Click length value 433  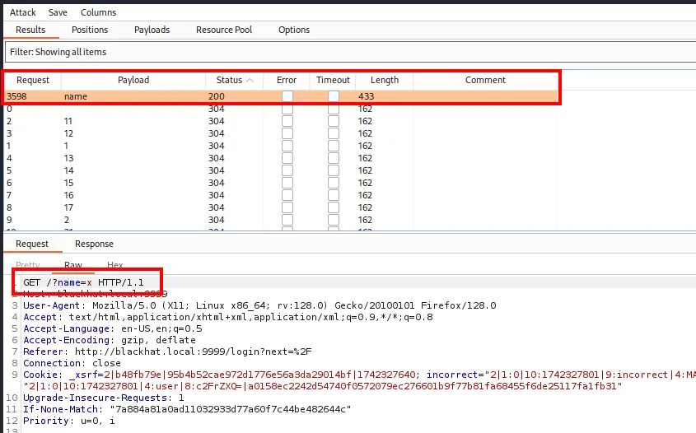coord(367,96)
